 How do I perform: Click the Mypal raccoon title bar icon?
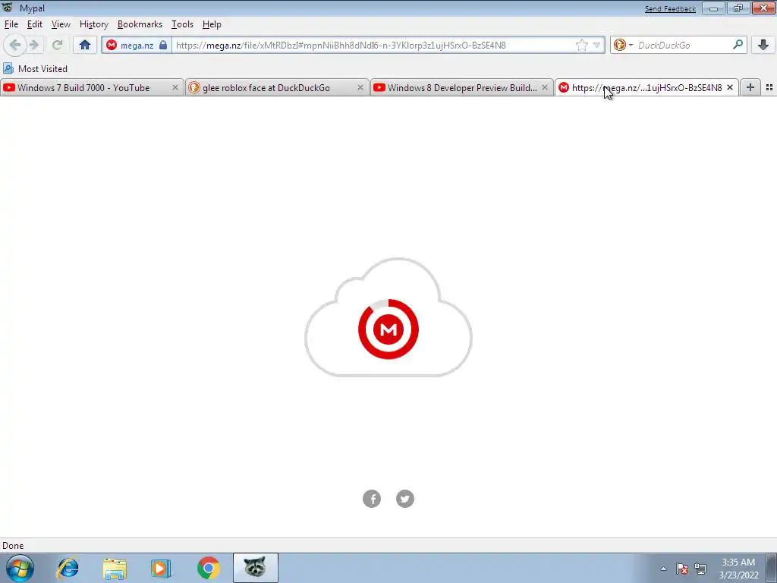(8, 8)
